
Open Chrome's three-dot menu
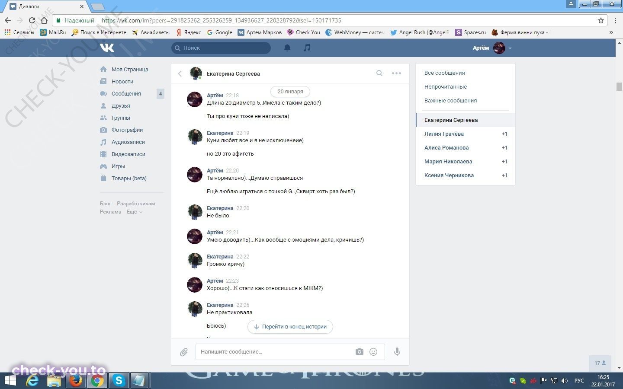click(615, 20)
